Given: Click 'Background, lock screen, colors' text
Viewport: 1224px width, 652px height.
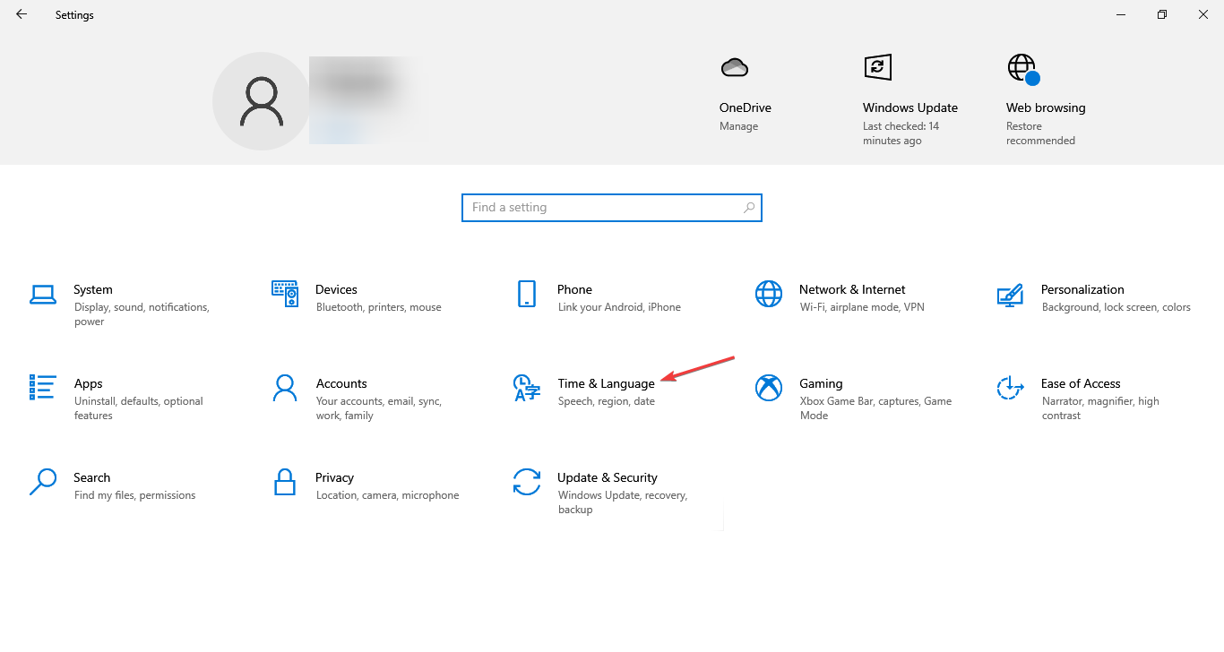Looking at the screenshot, I should (1116, 307).
